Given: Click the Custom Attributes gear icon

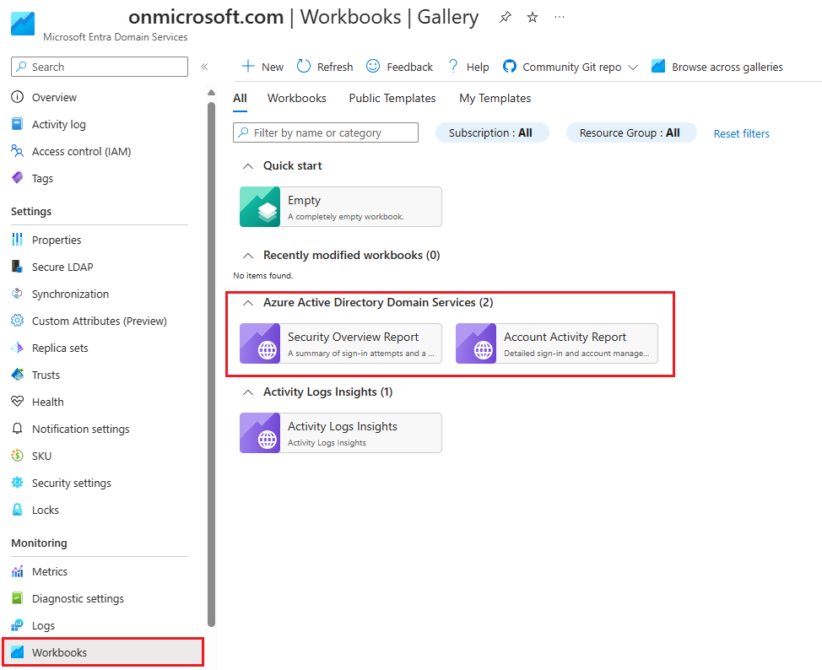Looking at the screenshot, I should click(x=17, y=321).
